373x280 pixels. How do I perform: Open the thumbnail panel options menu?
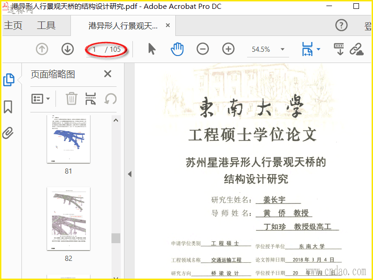pyautogui.click(x=41, y=98)
